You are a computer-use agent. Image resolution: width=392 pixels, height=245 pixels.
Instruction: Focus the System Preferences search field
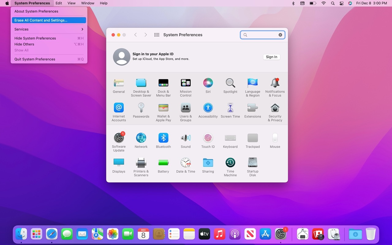pyautogui.click(x=262, y=35)
